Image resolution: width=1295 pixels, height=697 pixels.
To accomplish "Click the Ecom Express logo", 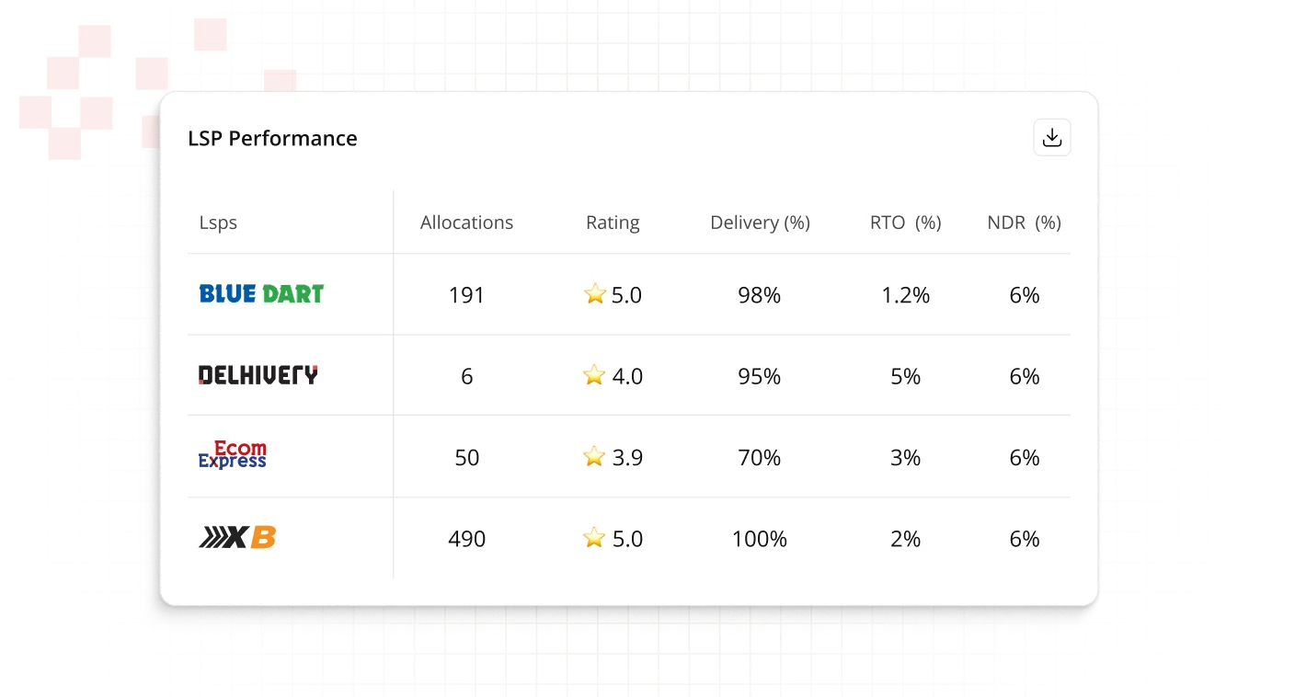I will click(233, 455).
